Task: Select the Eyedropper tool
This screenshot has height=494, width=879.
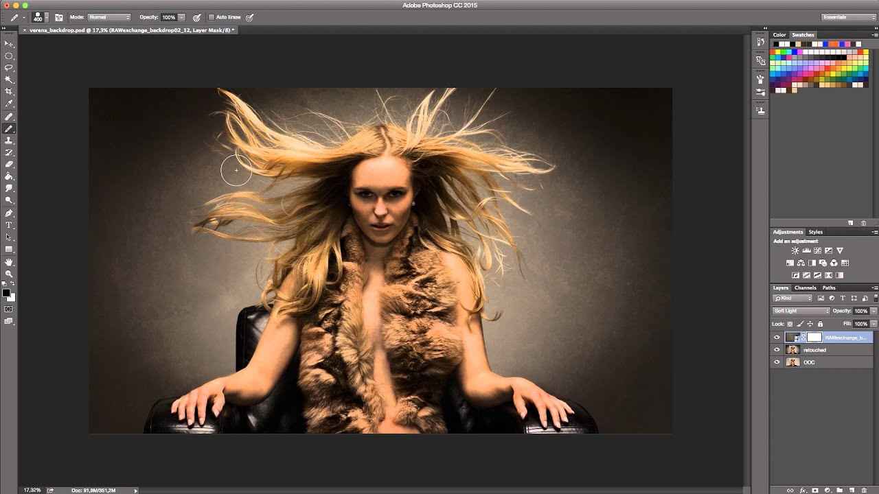Action: point(9,104)
